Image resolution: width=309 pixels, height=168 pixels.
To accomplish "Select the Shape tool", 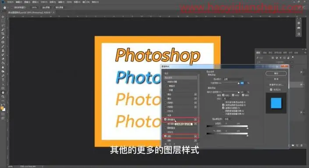I will [x=3, y=88].
